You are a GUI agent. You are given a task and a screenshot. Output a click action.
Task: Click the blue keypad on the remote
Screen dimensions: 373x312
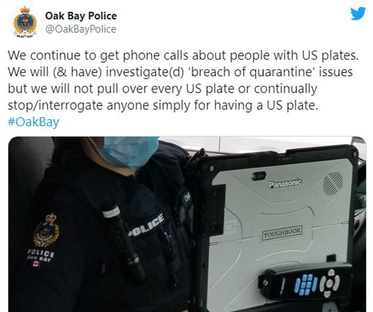[x=305, y=284]
